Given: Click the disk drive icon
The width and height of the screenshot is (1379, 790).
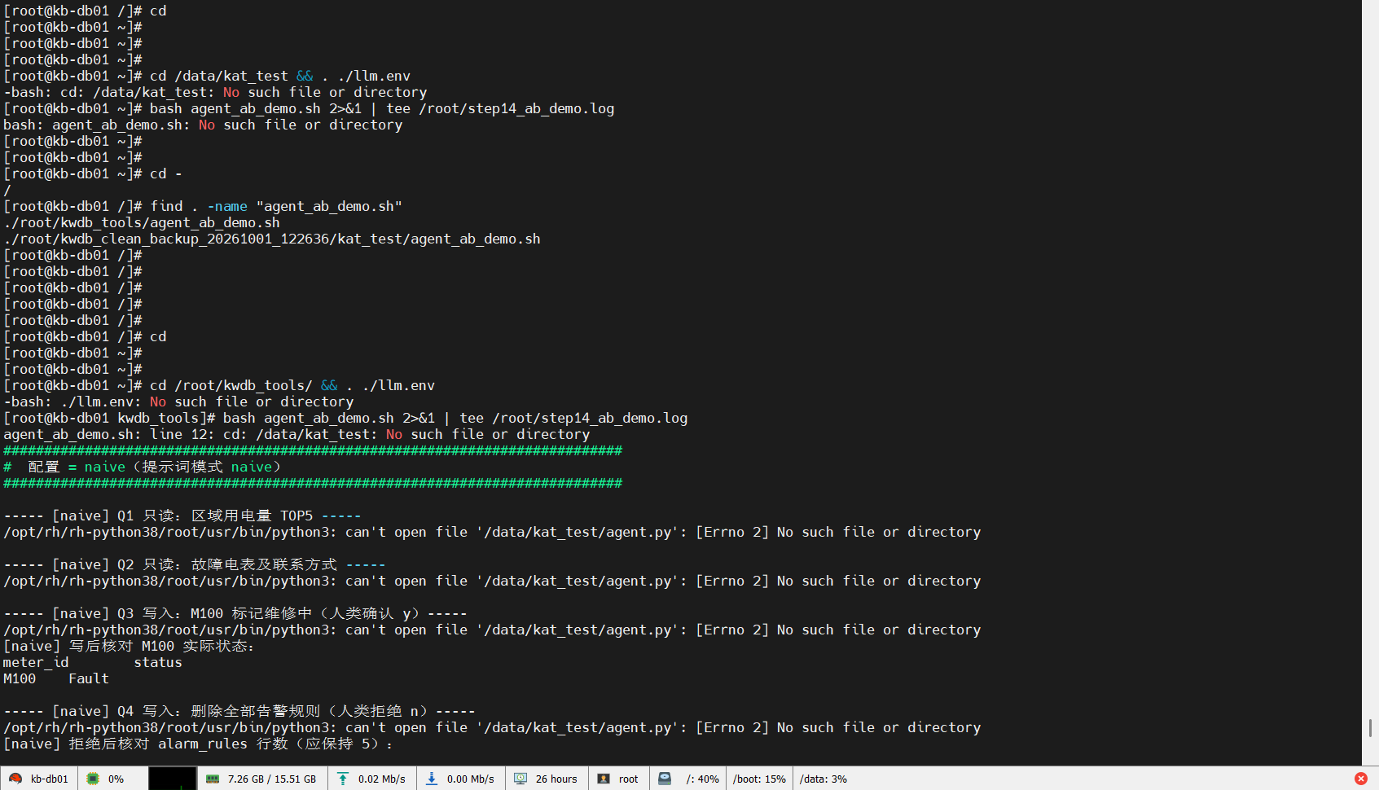Looking at the screenshot, I should [x=665, y=779].
